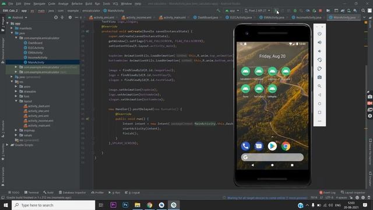Collapse the app module tree node

coord(8,23)
